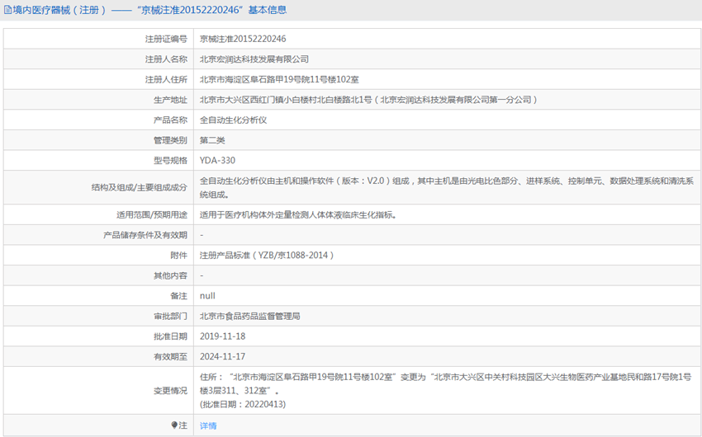The image size is (702, 437).
Task: Click the 注册证编号 row label
Action: coord(166,39)
